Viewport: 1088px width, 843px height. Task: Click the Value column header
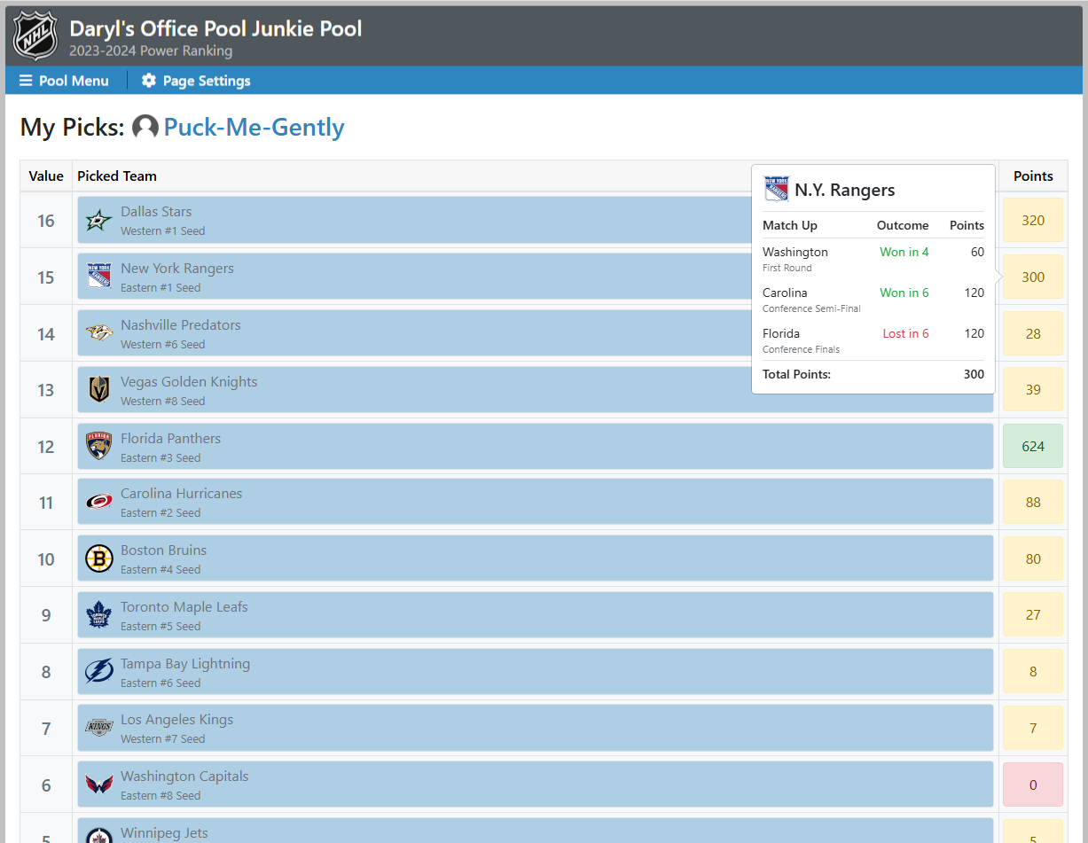point(46,176)
